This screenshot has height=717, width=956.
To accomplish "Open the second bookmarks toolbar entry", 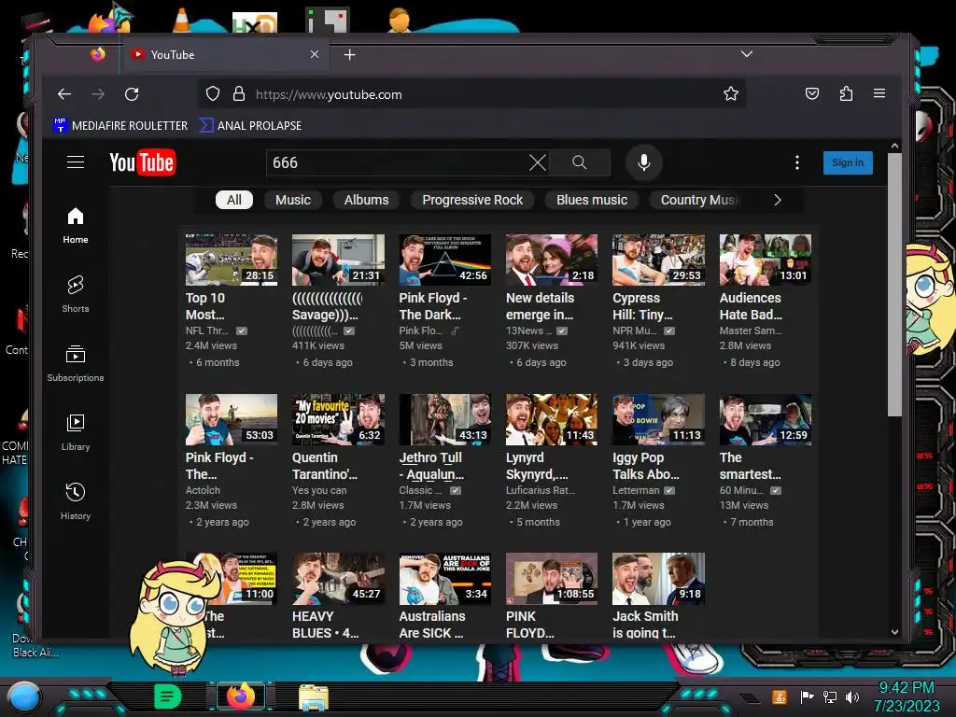I will coord(250,126).
